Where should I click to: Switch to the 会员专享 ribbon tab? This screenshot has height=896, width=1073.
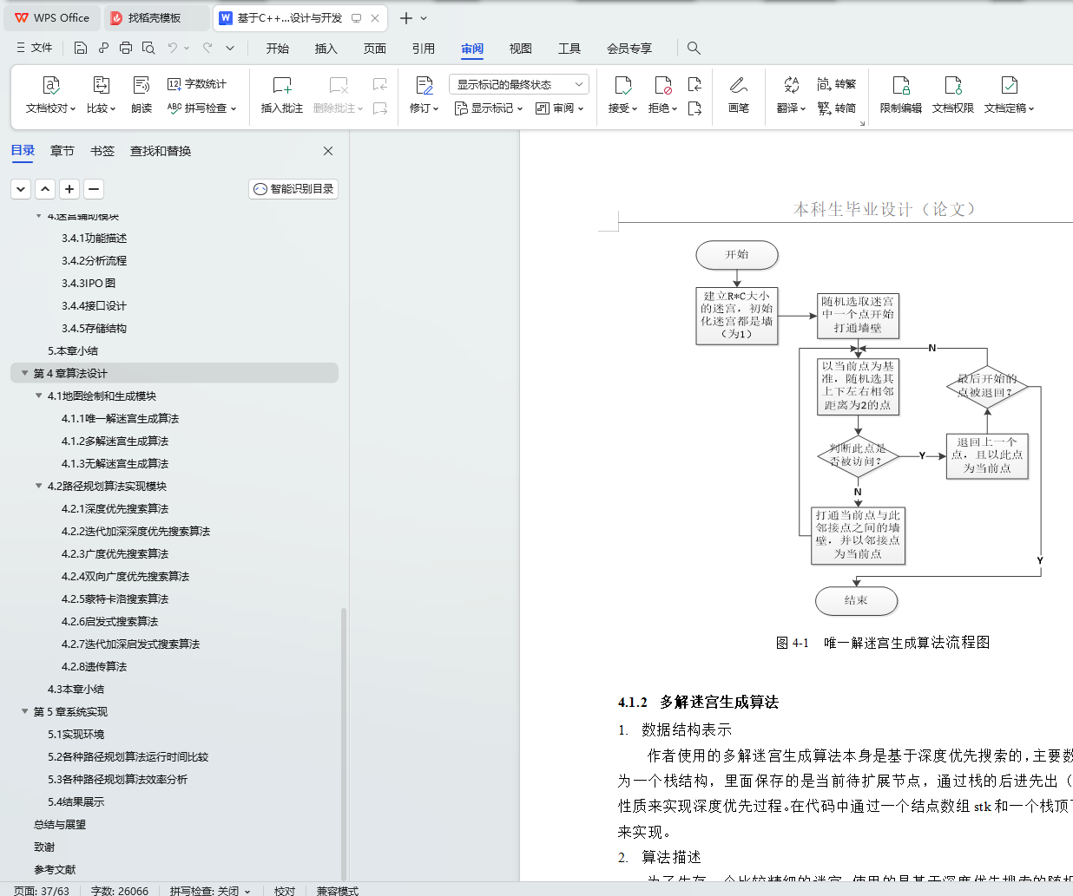tap(629, 49)
